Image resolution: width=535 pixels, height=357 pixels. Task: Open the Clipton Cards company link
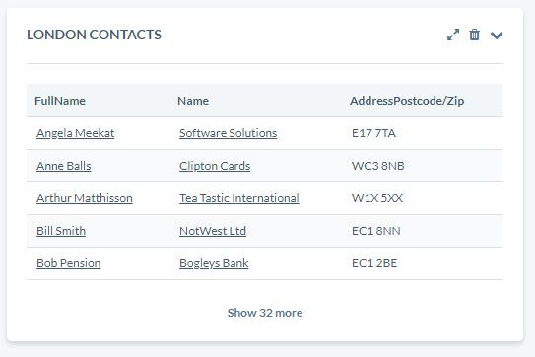pos(215,166)
